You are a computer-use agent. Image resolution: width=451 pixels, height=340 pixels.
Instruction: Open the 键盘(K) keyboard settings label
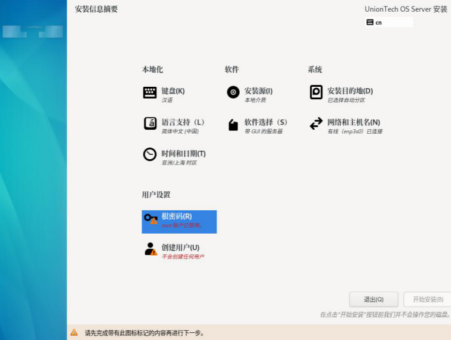coord(173,91)
